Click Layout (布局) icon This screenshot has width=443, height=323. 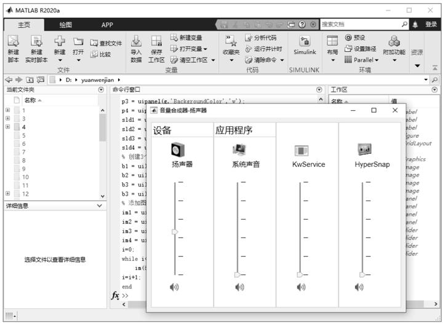click(x=332, y=41)
